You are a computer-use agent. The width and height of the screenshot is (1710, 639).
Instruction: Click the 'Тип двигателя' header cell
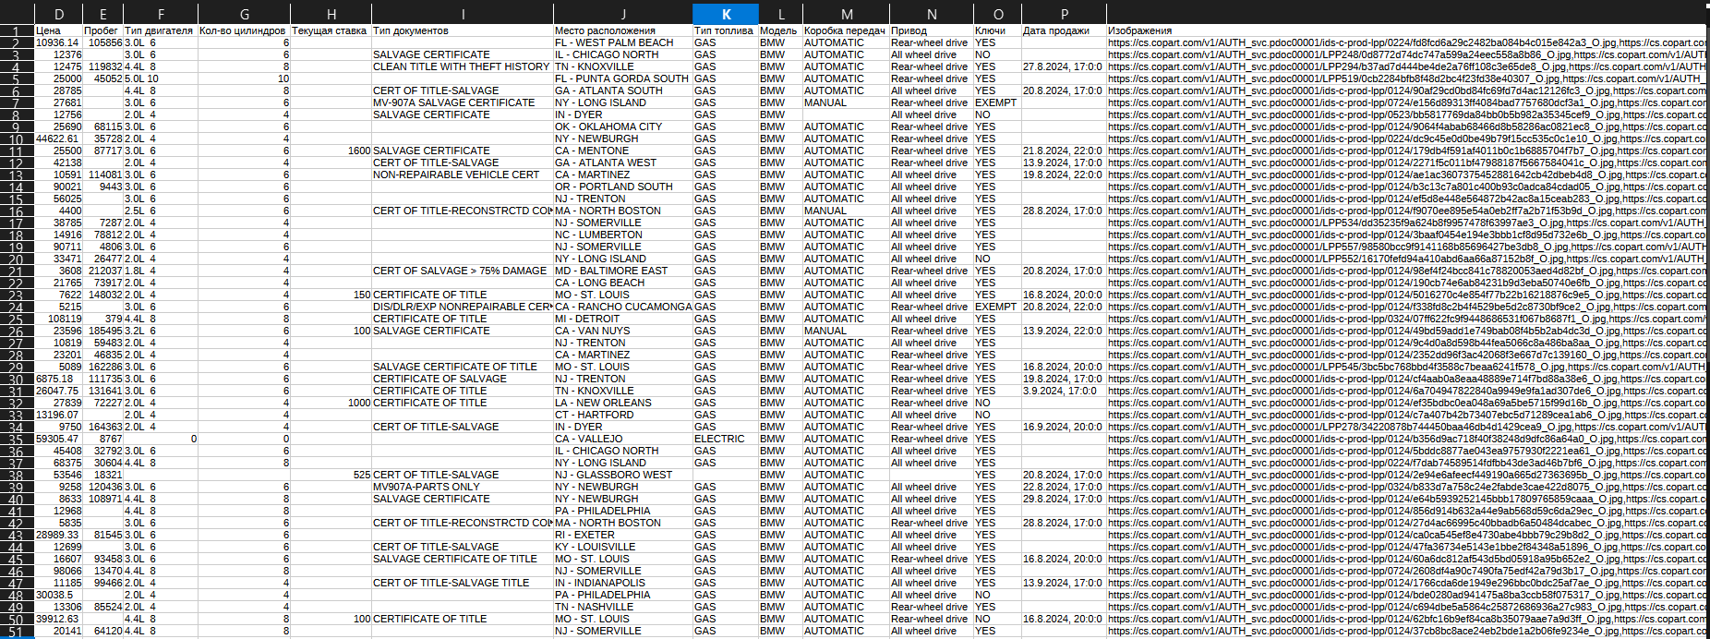coord(160,30)
